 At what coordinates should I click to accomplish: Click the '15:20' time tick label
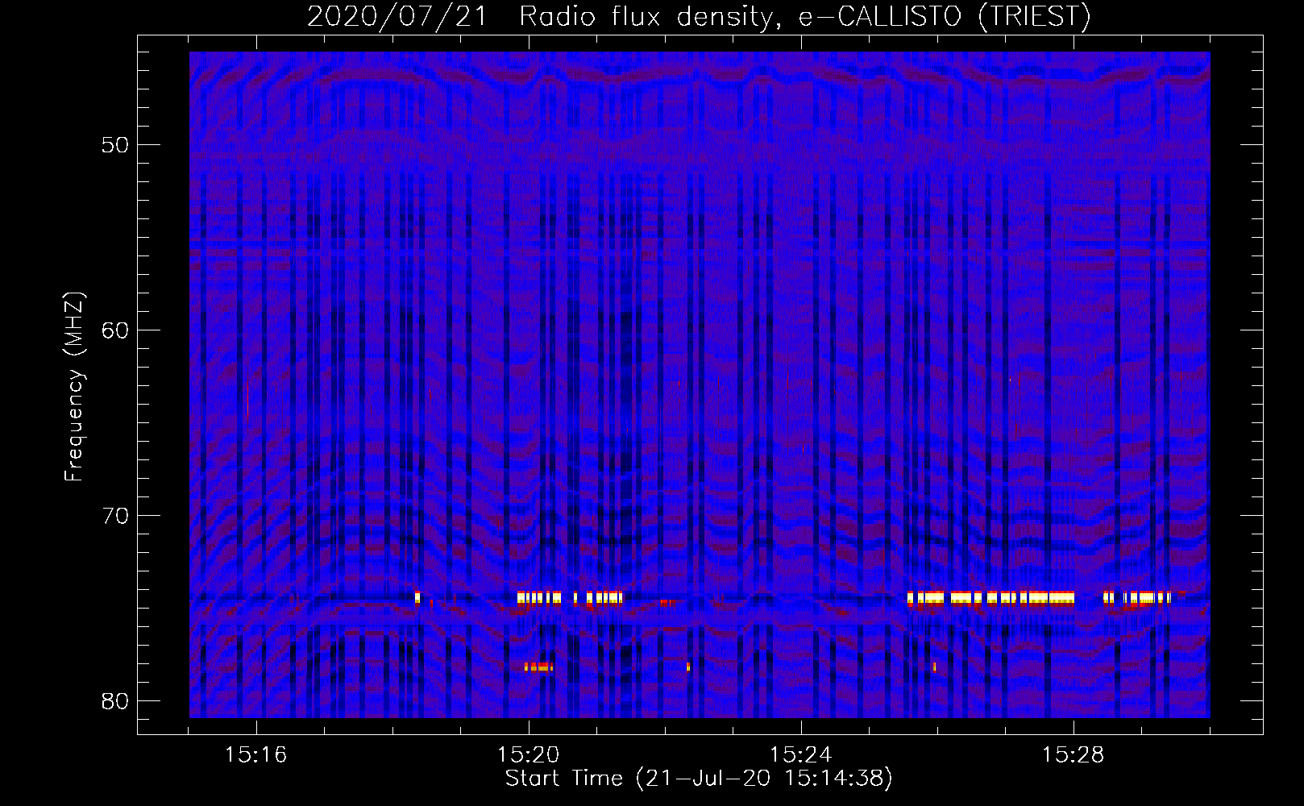(529, 755)
